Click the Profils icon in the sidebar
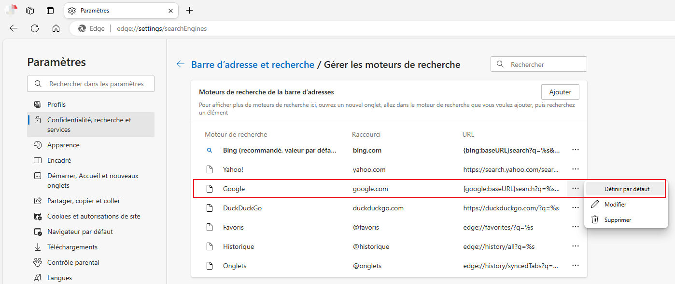This screenshot has height=284, width=675. tap(37, 104)
